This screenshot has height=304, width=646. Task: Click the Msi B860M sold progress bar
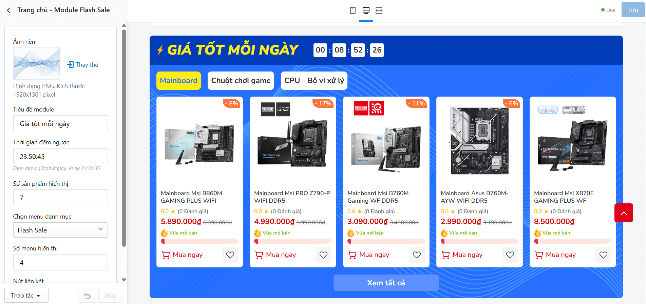(x=199, y=241)
